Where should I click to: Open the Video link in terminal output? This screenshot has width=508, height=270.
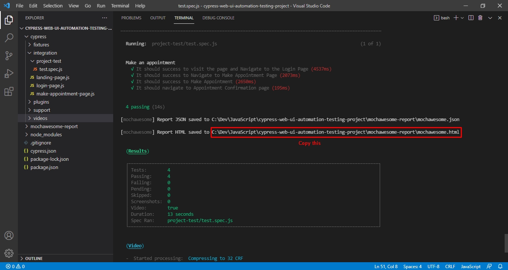click(135, 245)
